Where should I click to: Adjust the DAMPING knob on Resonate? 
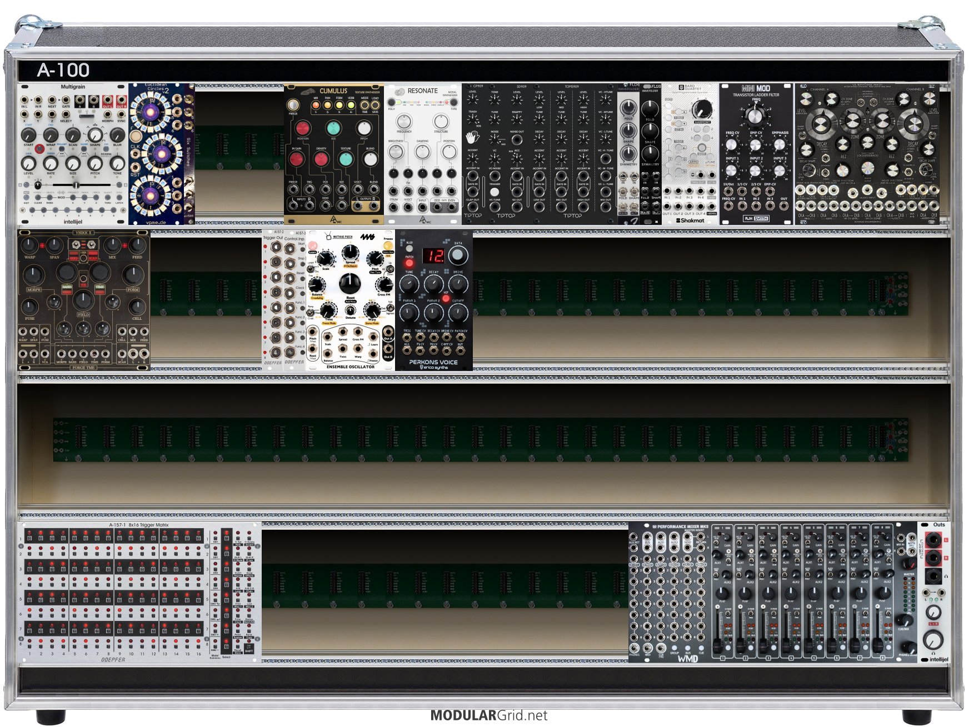[x=423, y=151]
